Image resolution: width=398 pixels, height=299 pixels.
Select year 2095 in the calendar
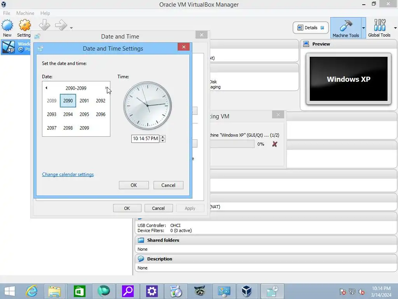[84, 114]
